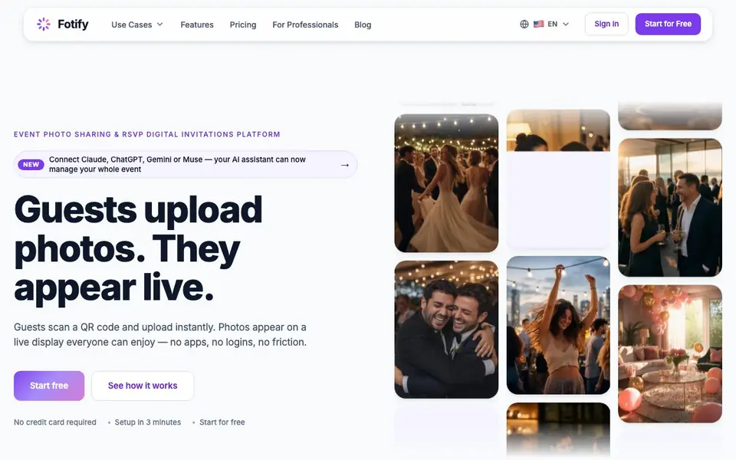
Task: Click the No credit card required text
Action: click(55, 422)
